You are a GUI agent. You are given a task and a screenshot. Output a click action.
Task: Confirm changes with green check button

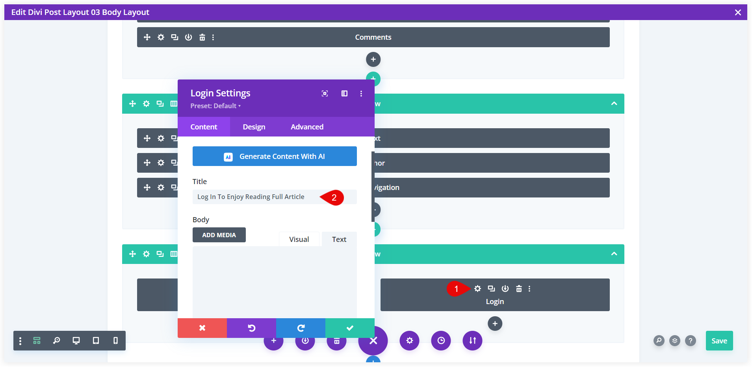pos(350,328)
